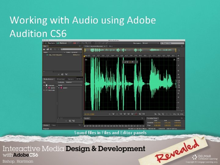This screenshot has width=220, height=165.
Task: Adjust the HUD amplitude gain knob
Action: point(127,62)
